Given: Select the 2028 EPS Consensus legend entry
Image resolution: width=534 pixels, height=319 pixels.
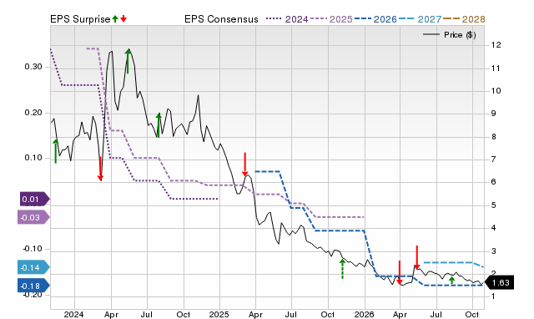Looking at the screenshot, I should pos(464,19).
